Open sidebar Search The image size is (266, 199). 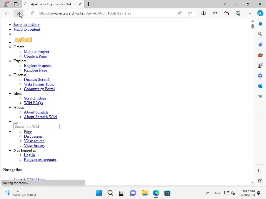pyautogui.click(x=260, y=34)
